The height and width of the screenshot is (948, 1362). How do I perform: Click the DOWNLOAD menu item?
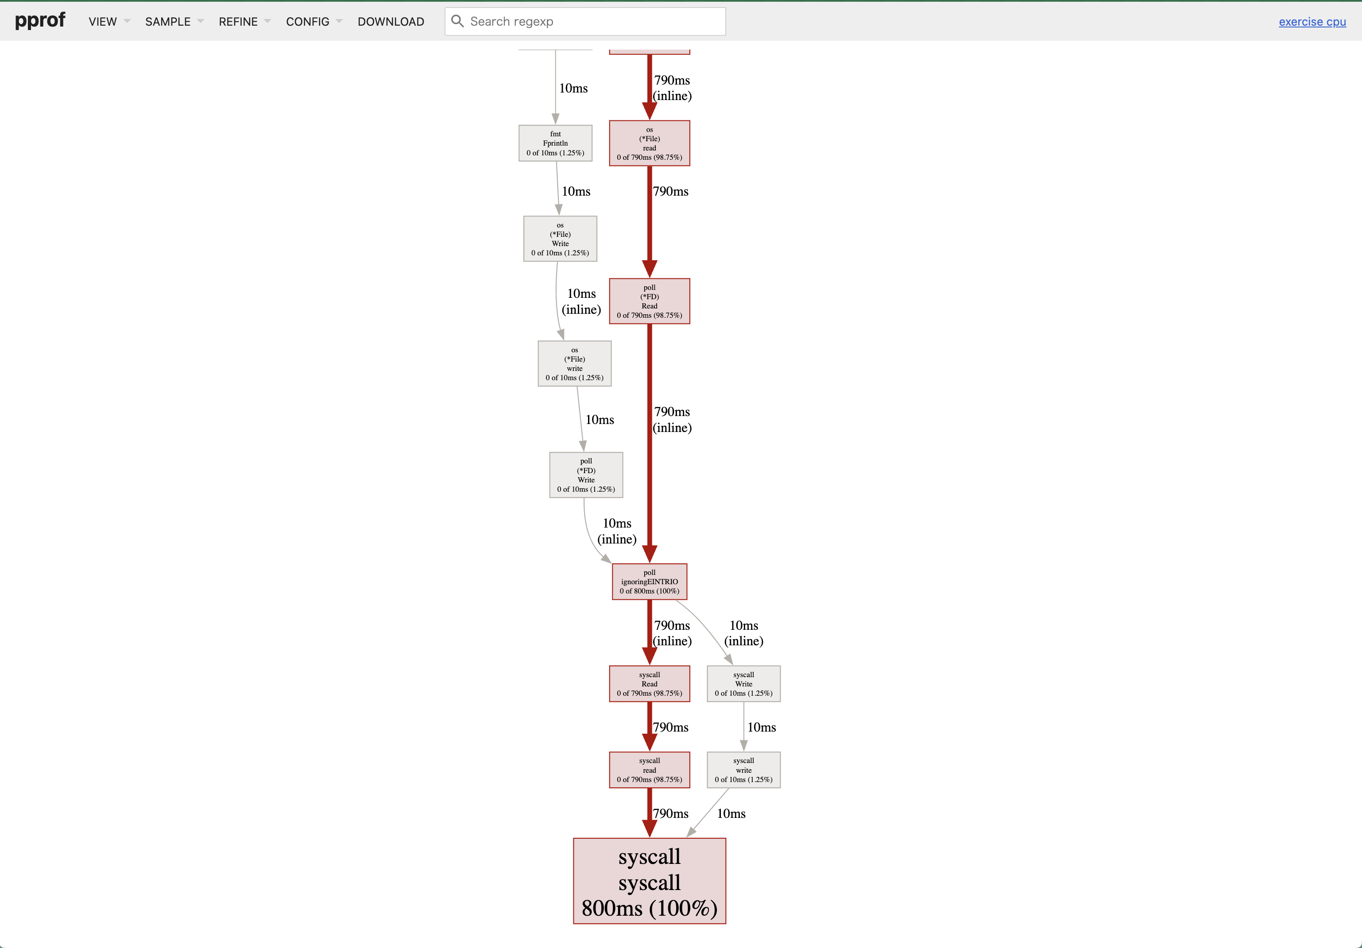(x=391, y=22)
